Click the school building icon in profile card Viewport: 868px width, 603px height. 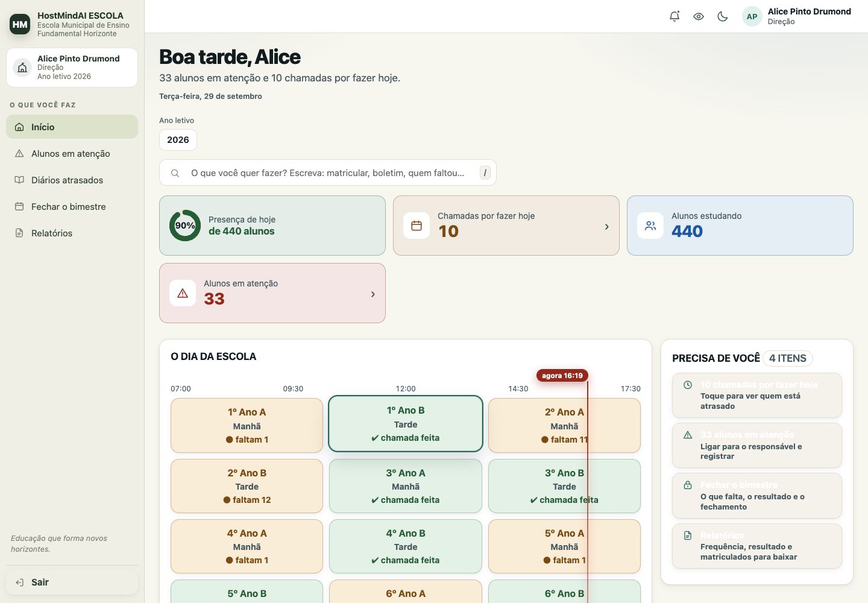coord(22,68)
